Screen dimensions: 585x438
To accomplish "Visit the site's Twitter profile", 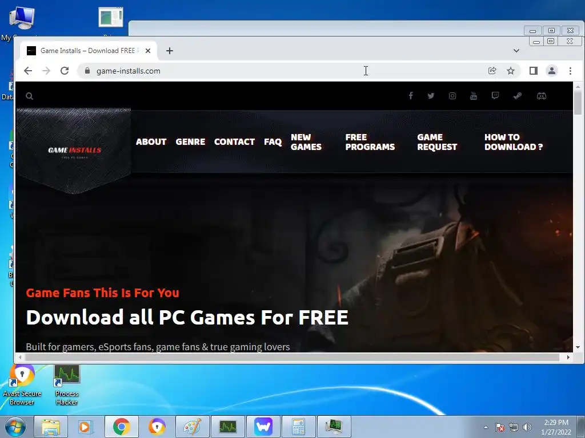I will click(x=431, y=96).
